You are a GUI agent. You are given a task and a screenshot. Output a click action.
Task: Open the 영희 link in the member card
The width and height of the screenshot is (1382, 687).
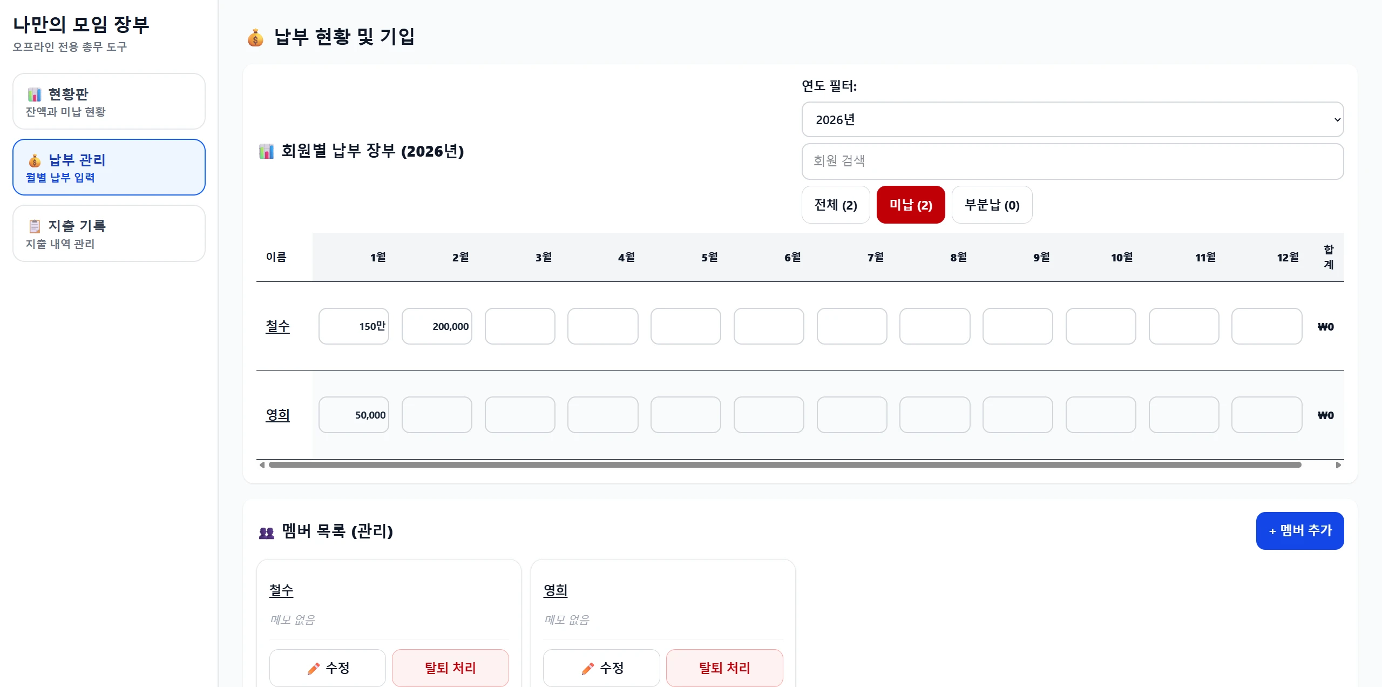tap(555, 590)
